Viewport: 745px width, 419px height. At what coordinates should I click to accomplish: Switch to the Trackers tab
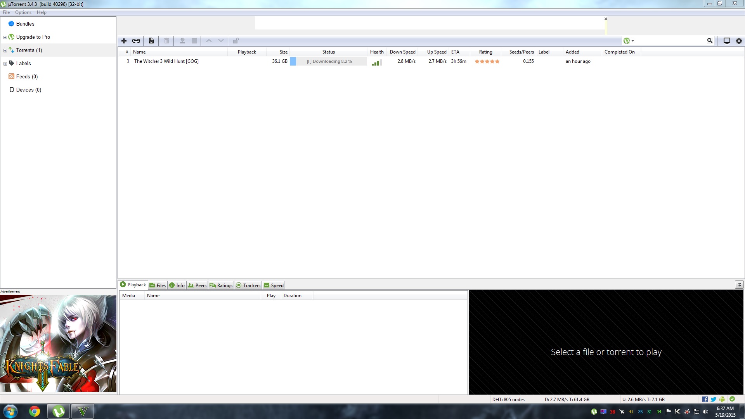[248, 285]
